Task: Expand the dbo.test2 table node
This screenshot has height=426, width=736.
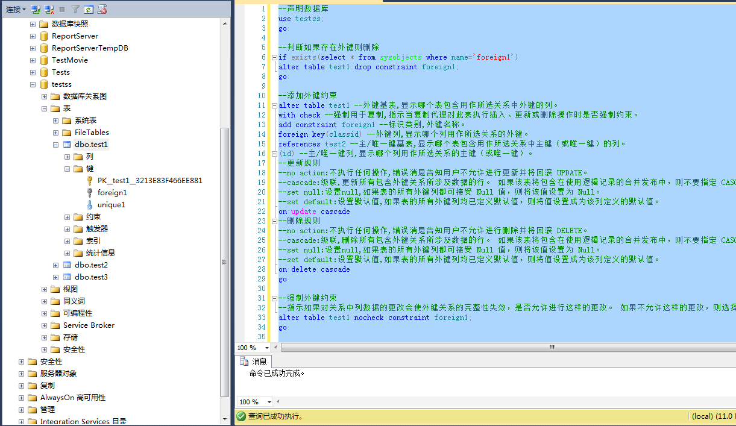Action: point(56,265)
